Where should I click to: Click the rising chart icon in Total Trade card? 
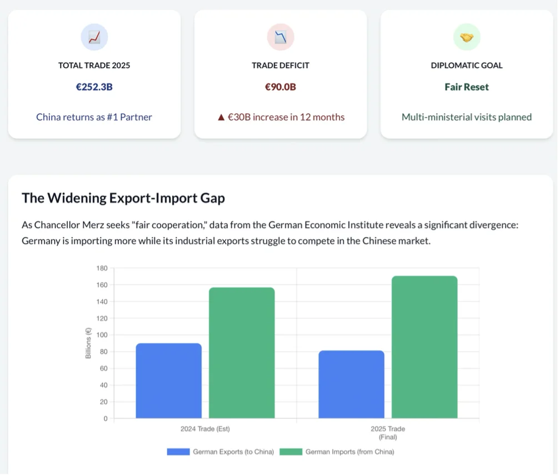tap(94, 38)
